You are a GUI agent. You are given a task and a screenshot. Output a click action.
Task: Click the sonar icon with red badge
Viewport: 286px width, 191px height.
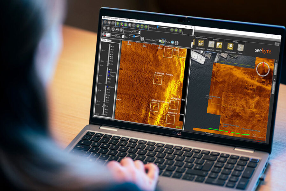(104, 34)
